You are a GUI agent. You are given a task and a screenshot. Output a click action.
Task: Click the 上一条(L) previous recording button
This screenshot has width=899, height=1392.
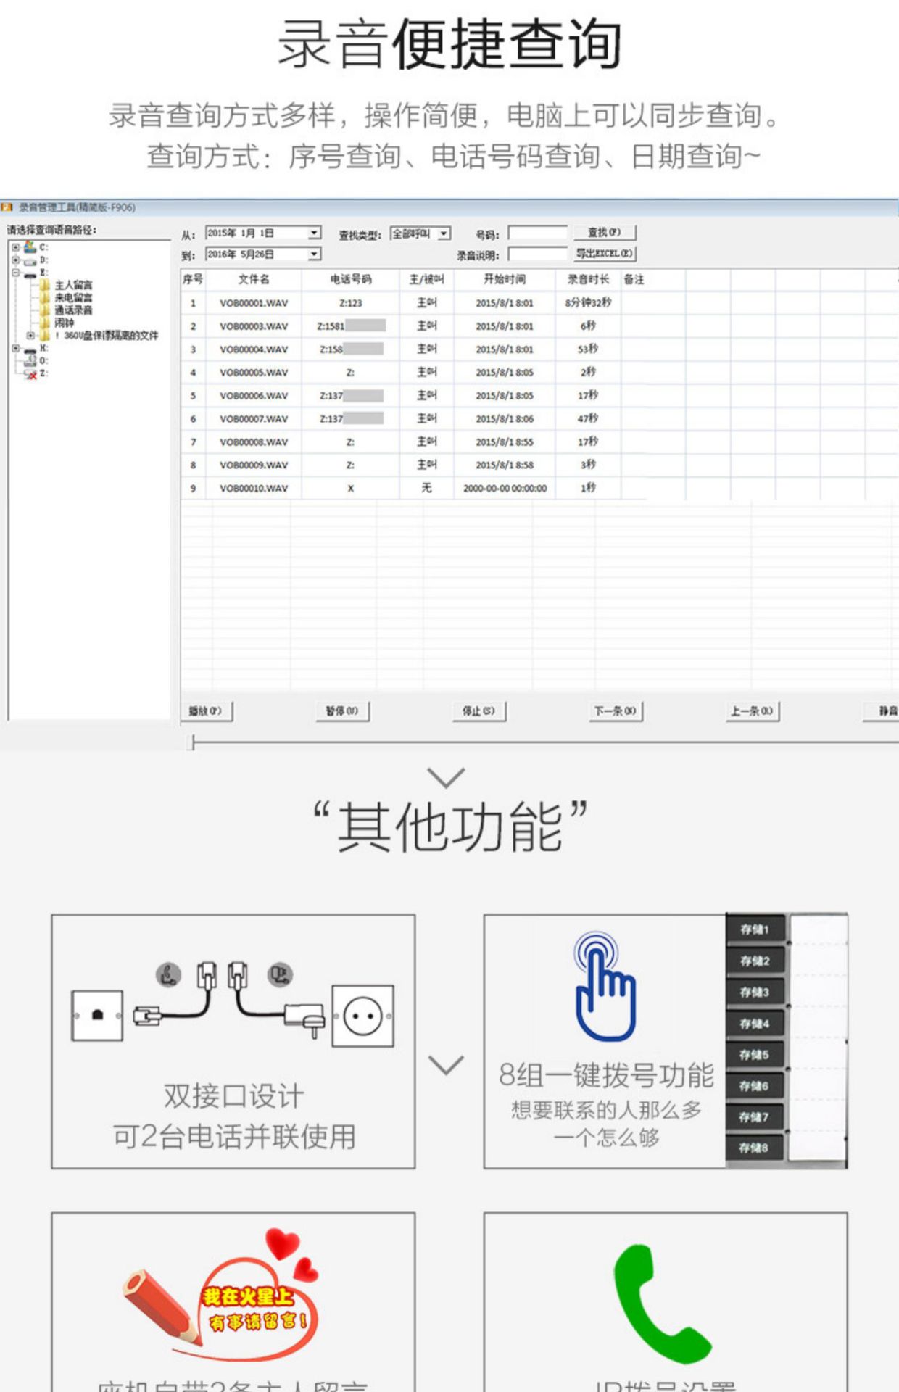[752, 711]
